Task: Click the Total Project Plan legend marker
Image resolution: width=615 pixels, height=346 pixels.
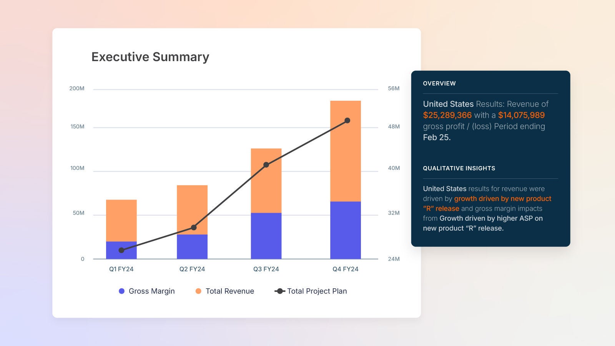Action: (x=279, y=291)
